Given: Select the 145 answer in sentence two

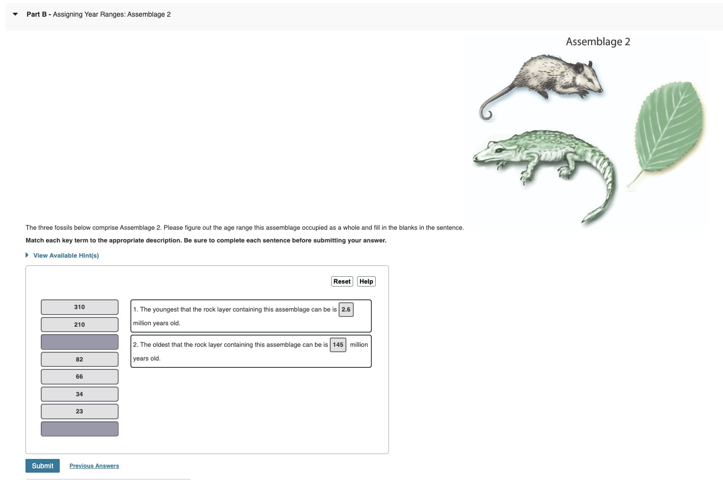Looking at the screenshot, I should [338, 345].
